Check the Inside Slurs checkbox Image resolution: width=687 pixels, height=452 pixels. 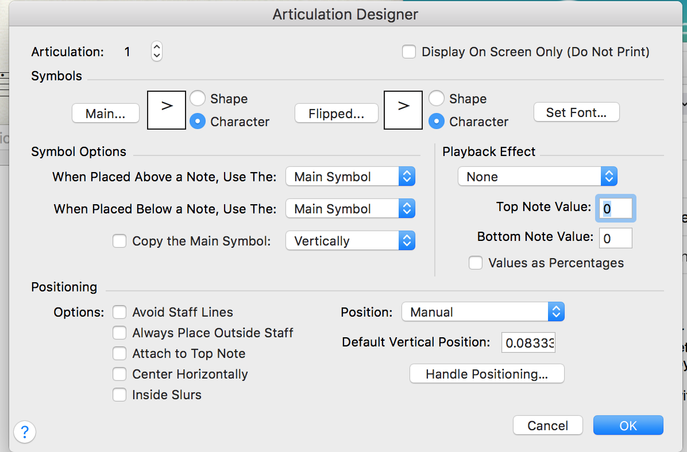point(119,395)
